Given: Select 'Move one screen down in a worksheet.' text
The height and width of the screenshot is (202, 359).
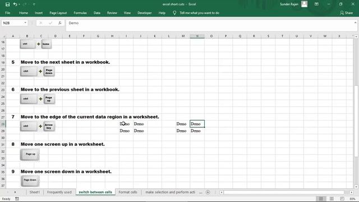Looking at the screenshot, I should pos(66,172).
